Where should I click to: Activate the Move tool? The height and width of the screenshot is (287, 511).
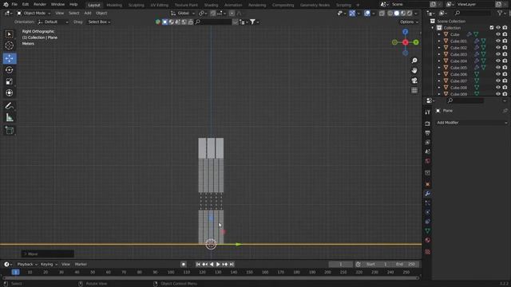coord(9,58)
